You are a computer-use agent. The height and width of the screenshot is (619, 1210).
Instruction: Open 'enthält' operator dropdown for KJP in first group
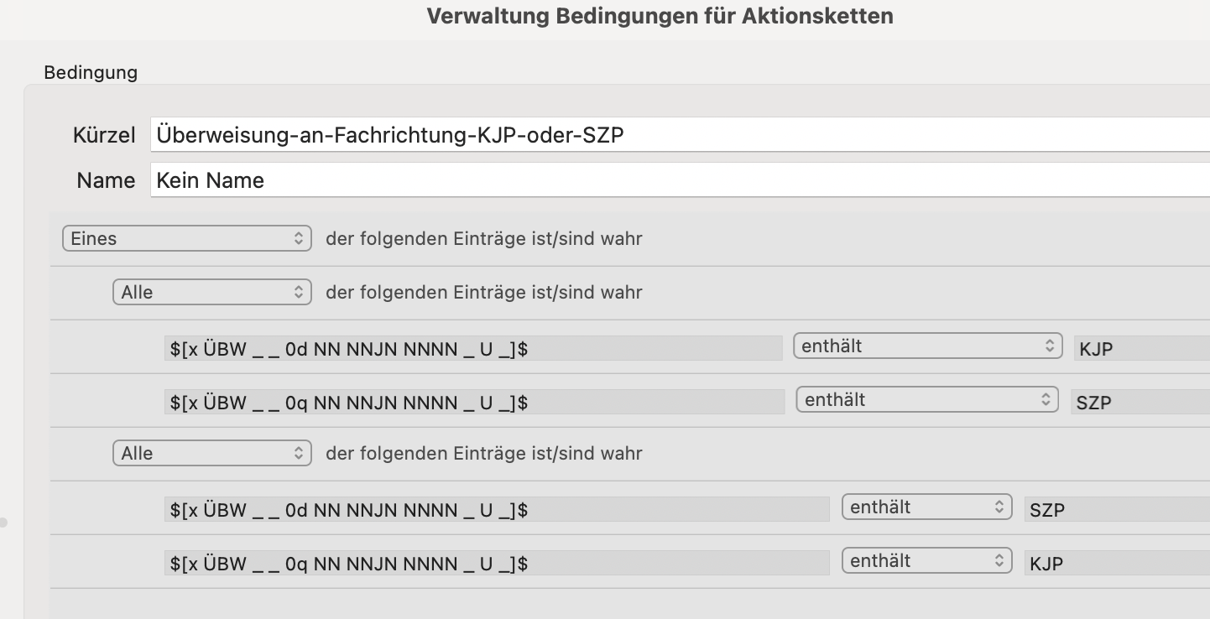pyautogui.click(x=928, y=346)
